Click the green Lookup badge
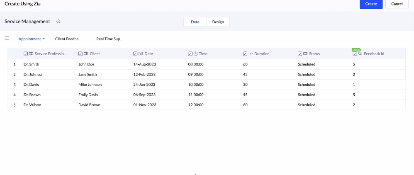The width and height of the screenshot is (414, 175). click(x=356, y=49)
